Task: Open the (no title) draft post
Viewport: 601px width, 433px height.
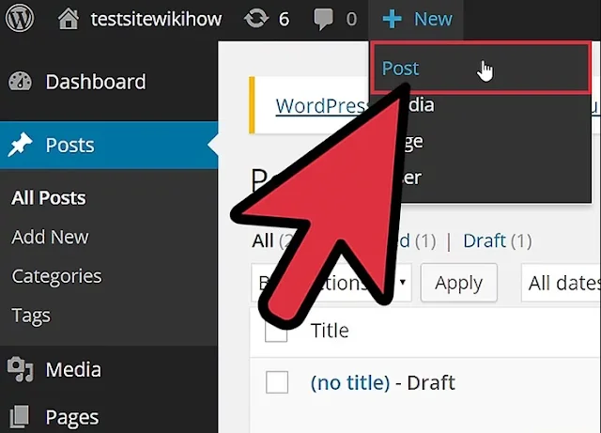Action: click(x=350, y=383)
